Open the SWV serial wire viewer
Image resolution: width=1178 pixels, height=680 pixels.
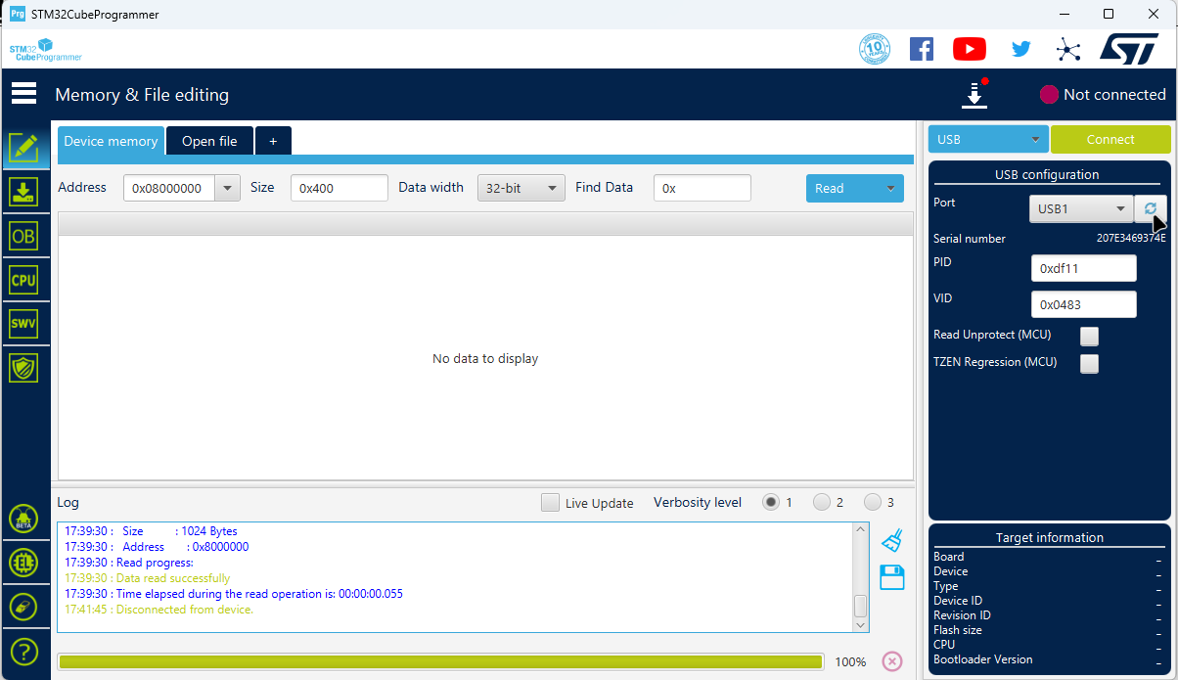23,324
